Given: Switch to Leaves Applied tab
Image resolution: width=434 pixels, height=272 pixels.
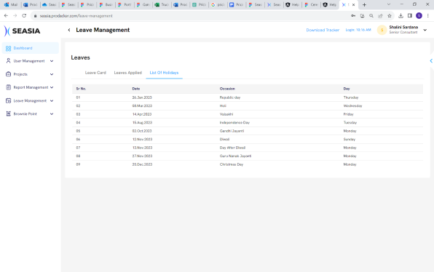Looking at the screenshot, I should click(x=128, y=73).
